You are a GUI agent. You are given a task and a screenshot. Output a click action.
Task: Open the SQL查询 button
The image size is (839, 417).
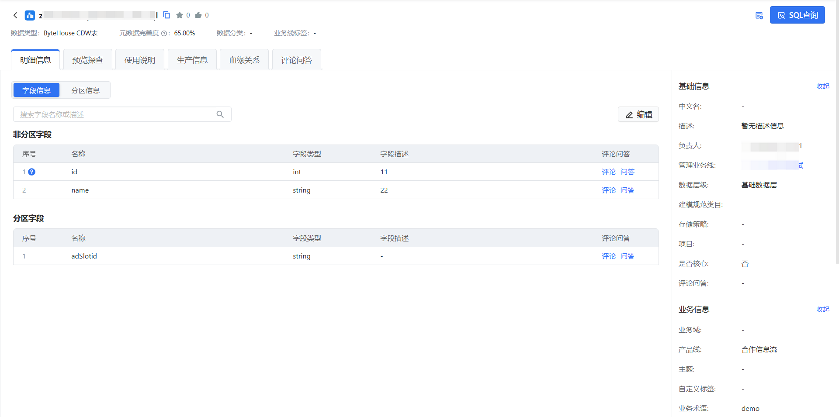tap(797, 15)
